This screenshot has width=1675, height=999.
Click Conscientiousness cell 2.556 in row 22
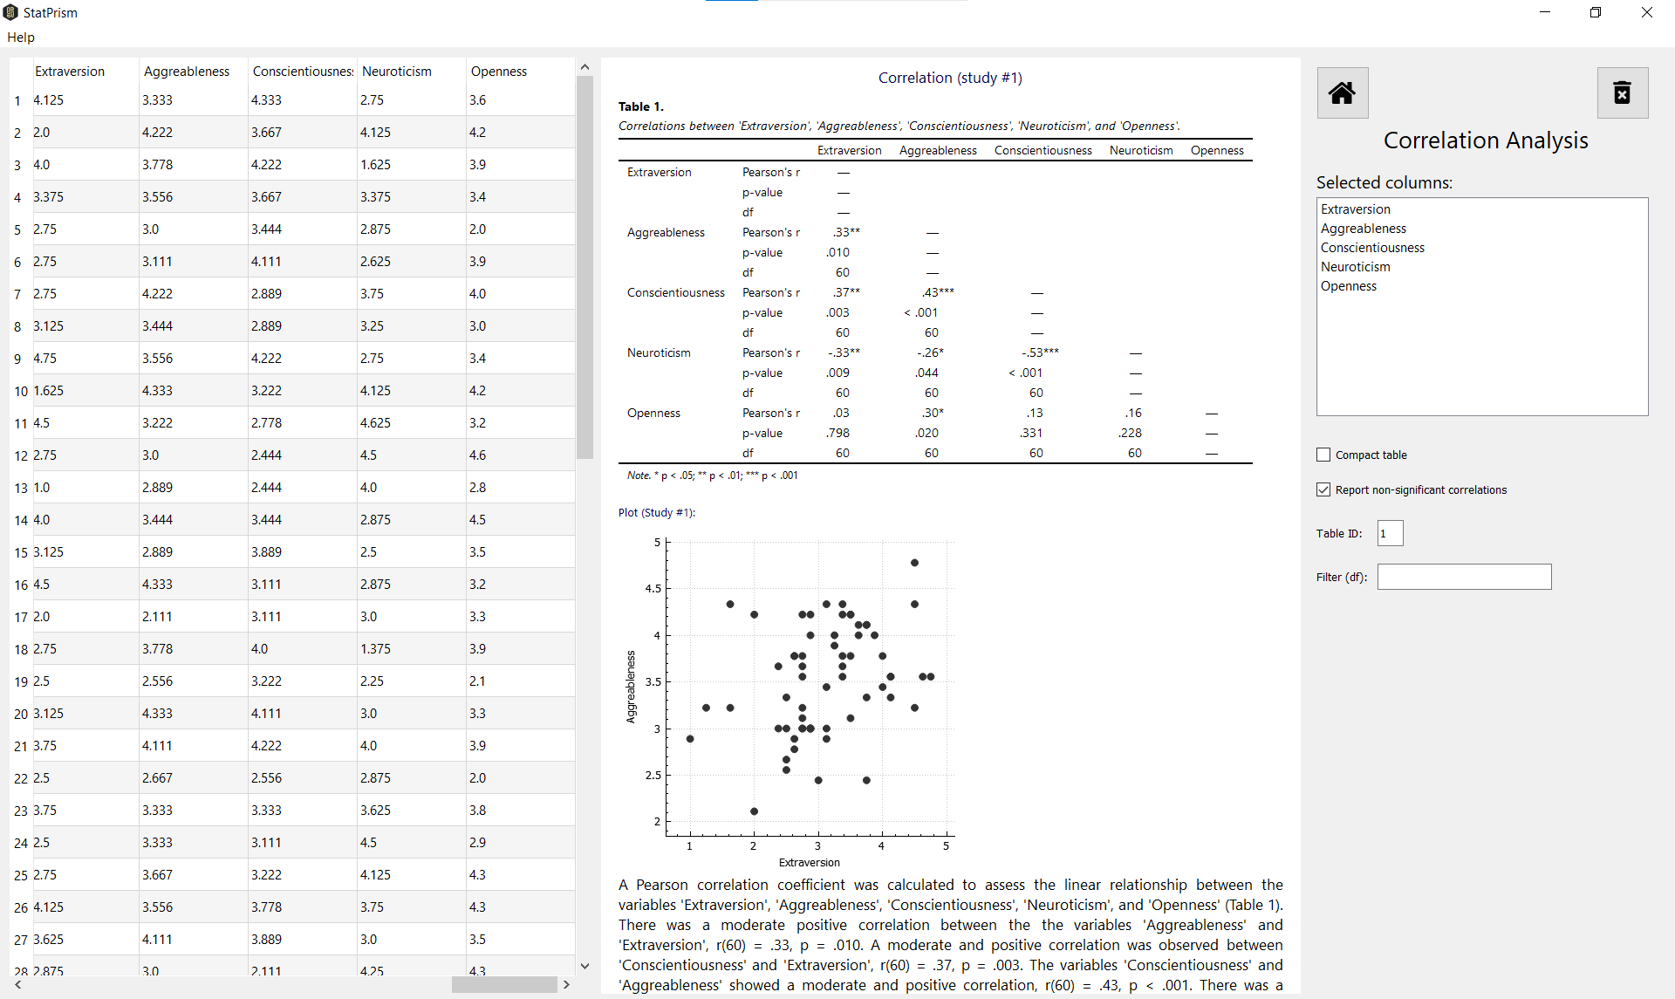click(303, 778)
